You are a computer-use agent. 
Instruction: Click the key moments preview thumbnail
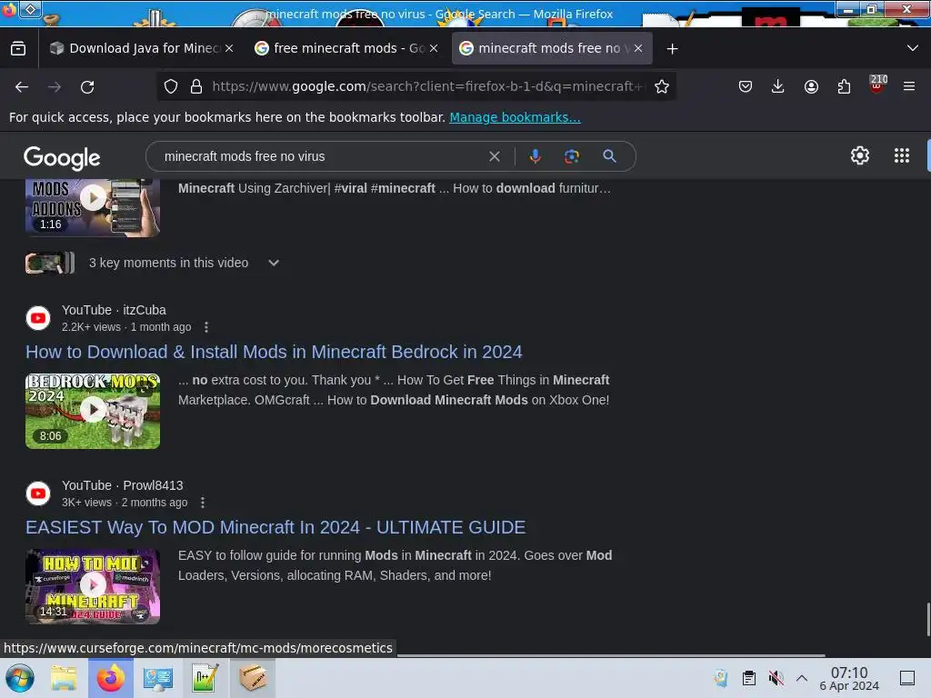click(50, 263)
